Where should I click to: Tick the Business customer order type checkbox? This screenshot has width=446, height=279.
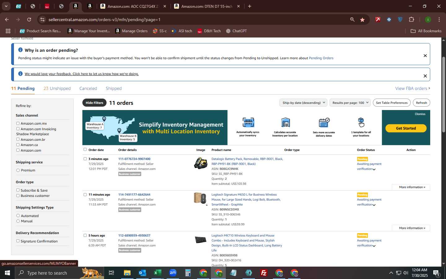(18, 196)
